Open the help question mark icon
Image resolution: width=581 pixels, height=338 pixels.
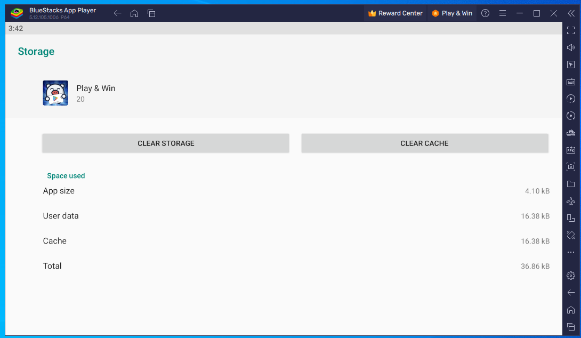point(486,13)
